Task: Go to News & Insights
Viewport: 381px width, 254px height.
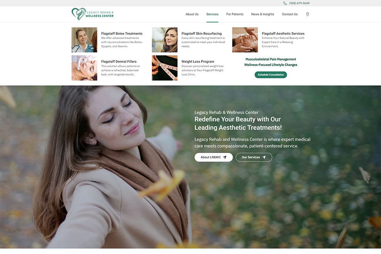Action: (x=262, y=14)
